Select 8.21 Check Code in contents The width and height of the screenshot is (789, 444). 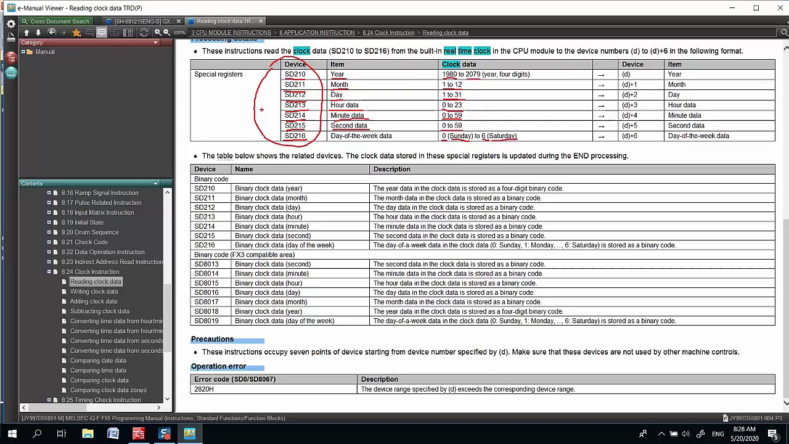(84, 242)
